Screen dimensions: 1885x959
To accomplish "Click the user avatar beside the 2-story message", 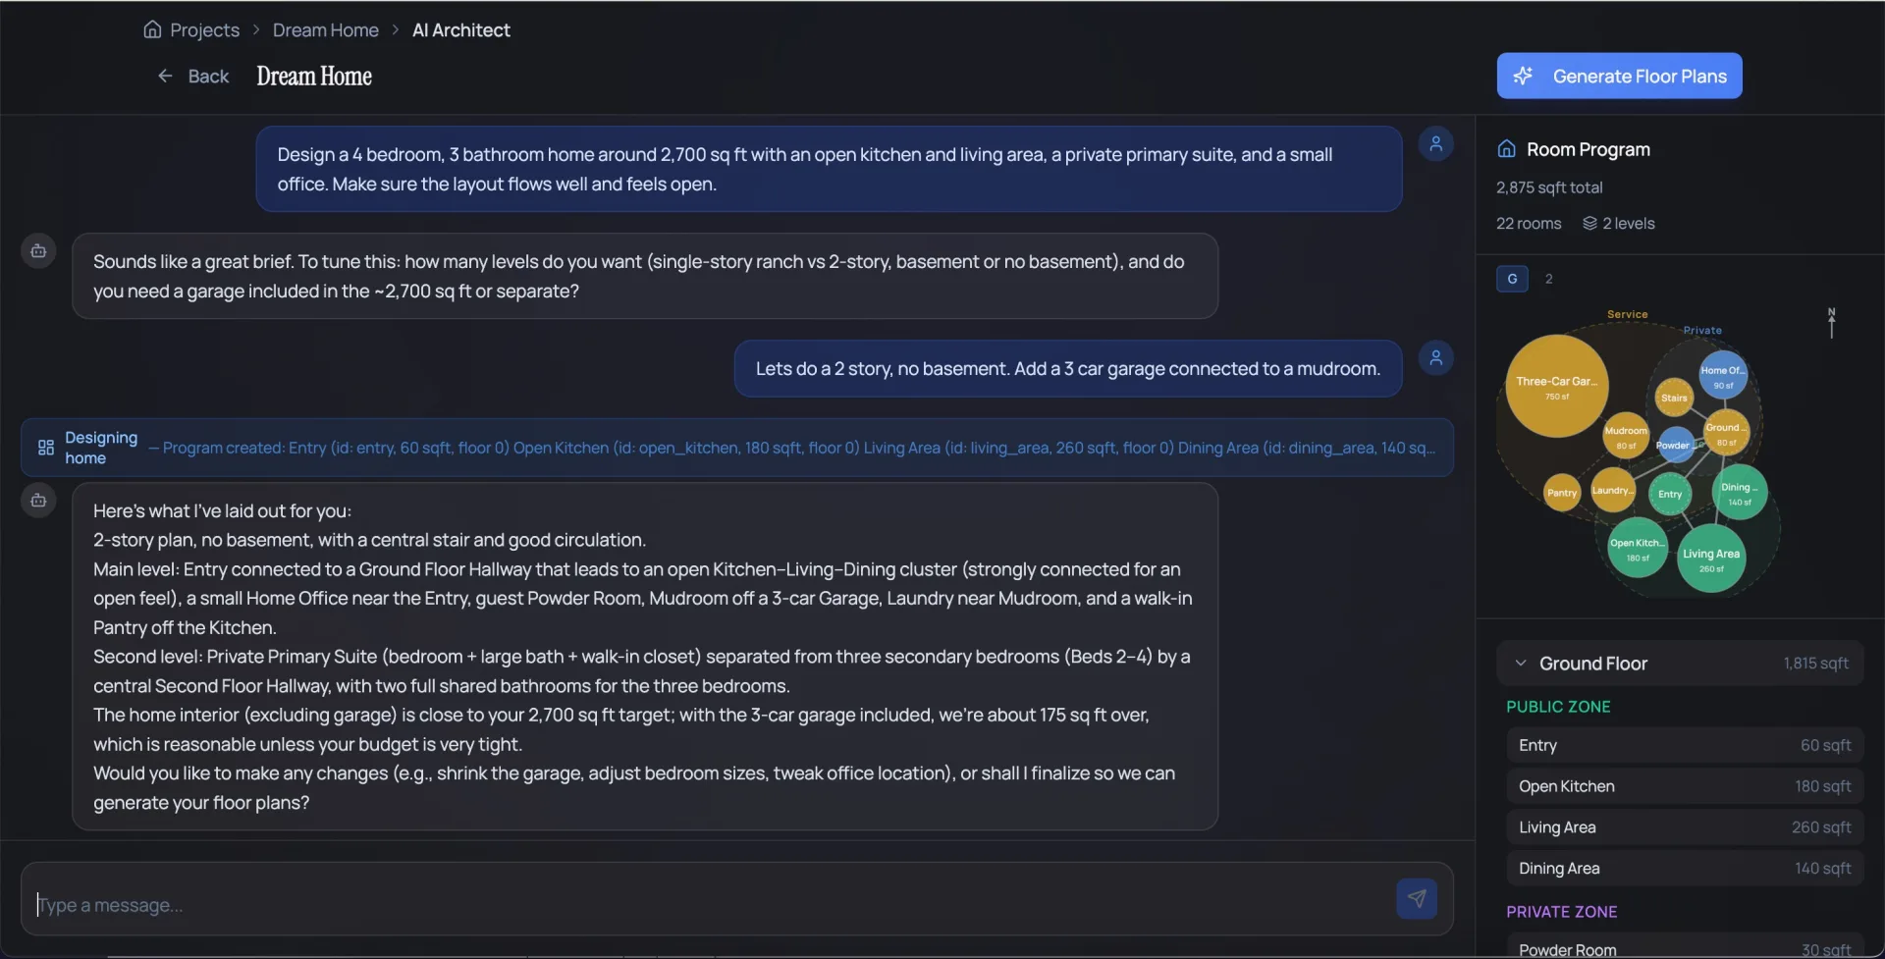I will coord(1436,357).
